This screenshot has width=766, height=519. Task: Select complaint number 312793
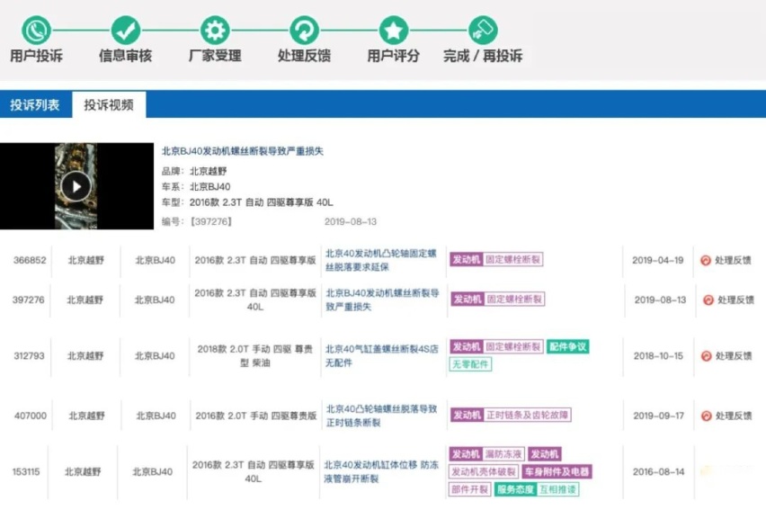(29, 356)
